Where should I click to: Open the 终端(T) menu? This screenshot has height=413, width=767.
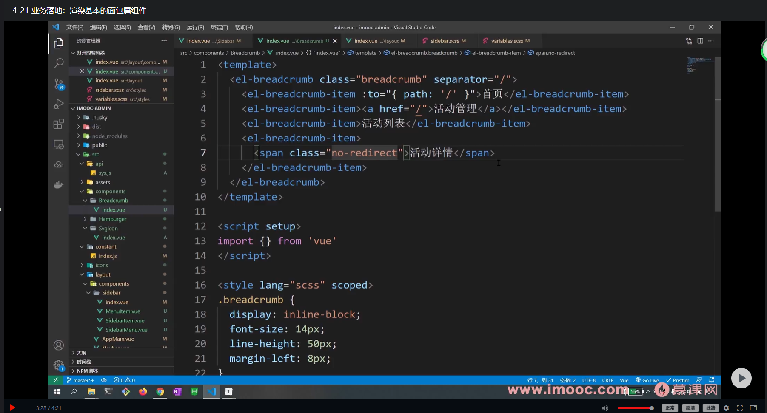(219, 27)
